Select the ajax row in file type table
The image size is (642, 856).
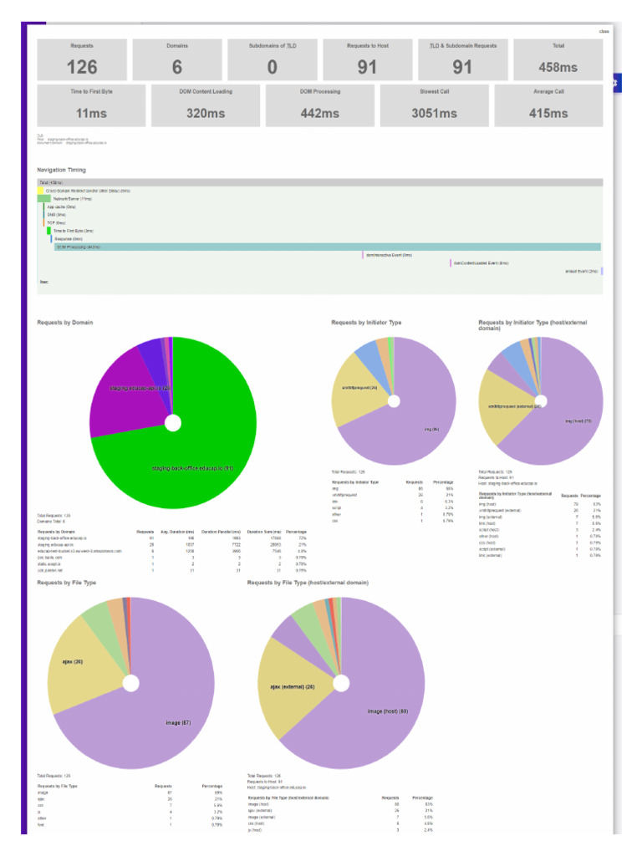[130, 798]
